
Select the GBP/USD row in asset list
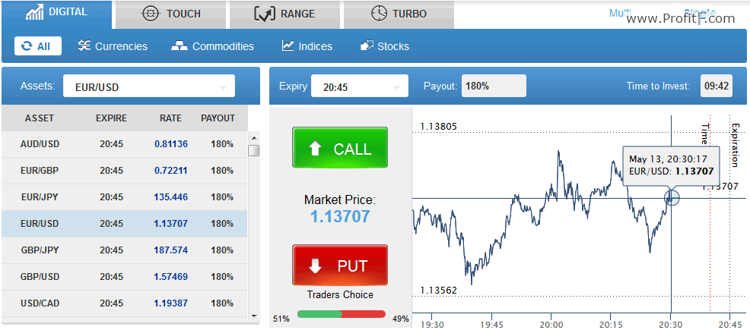[x=124, y=277]
